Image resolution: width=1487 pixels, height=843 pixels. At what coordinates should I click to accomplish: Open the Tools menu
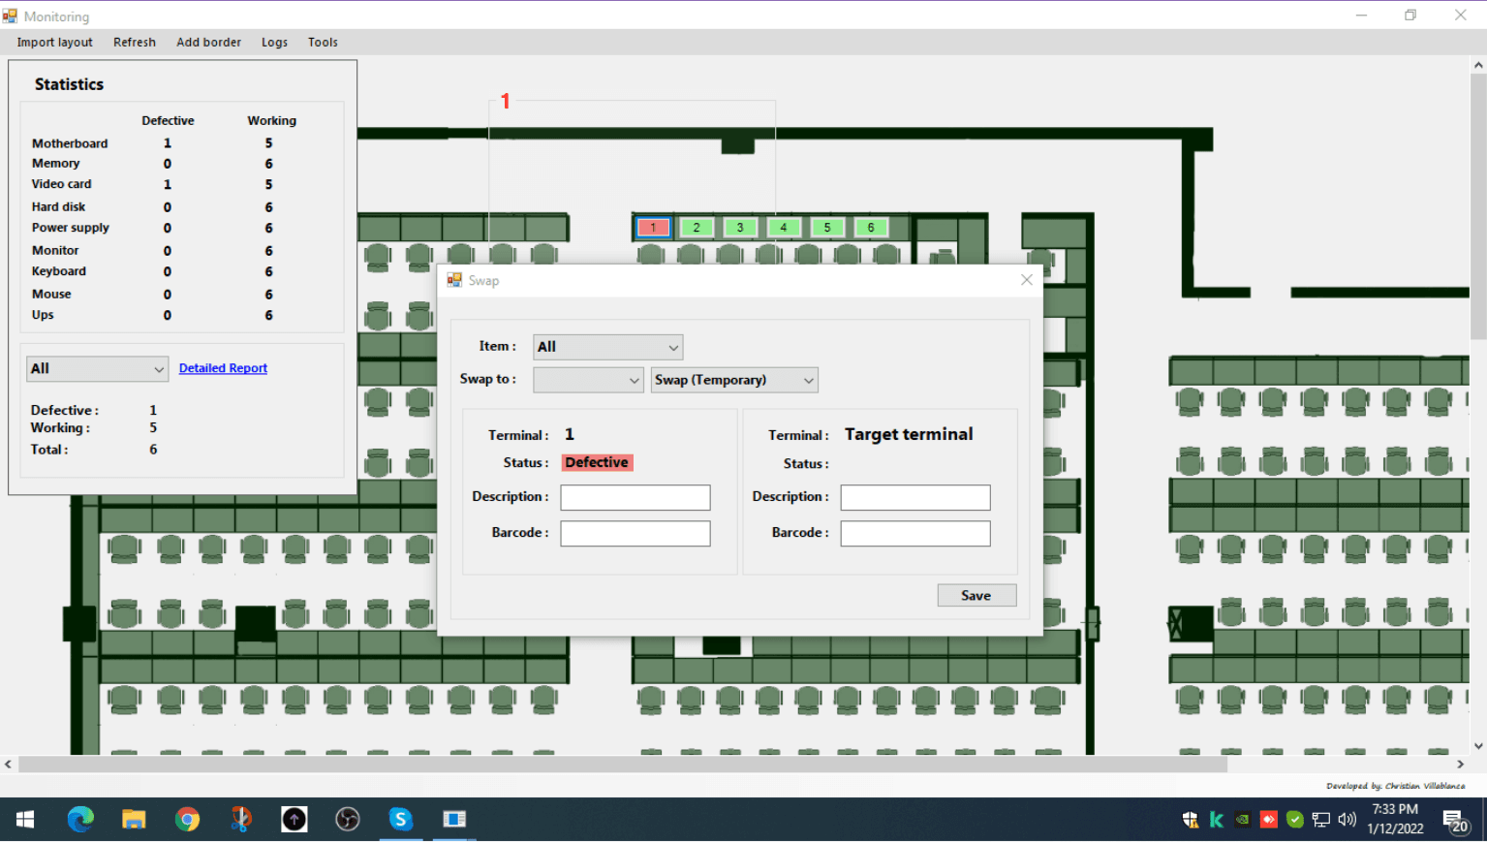[x=323, y=42]
